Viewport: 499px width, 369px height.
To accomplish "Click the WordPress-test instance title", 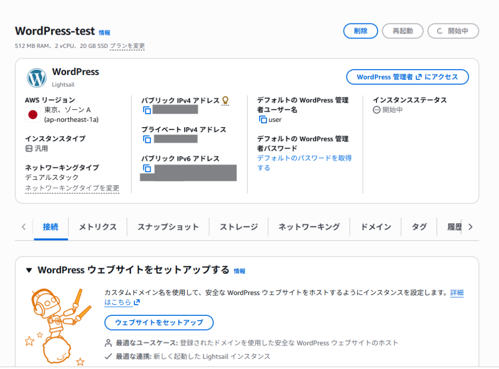I will [55, 31].
